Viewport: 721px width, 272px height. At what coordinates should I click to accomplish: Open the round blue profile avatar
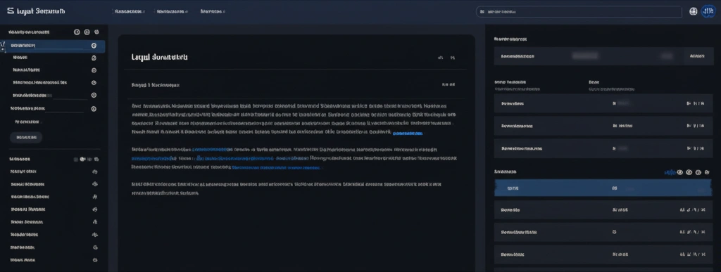(x=708, y=11)
